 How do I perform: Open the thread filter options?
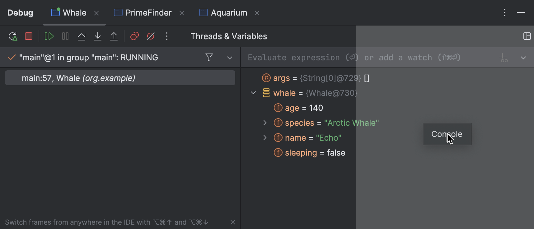tap(209, 58)
